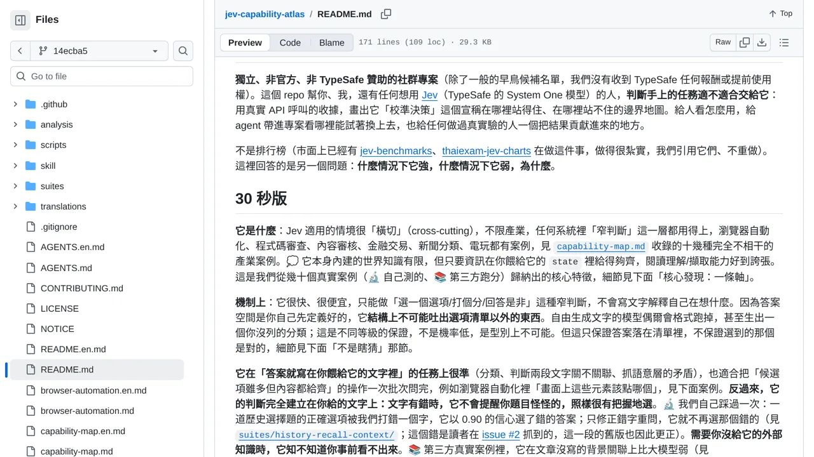This screenshot has width=814, height=457.
Task: Click the .github folder icon
Action: (x=31, y=104)
